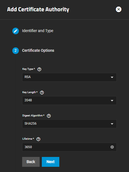Show help for Key Length
Image resolution: width=129 pixels, height=172 pixels.
click(x=42, y=93)
